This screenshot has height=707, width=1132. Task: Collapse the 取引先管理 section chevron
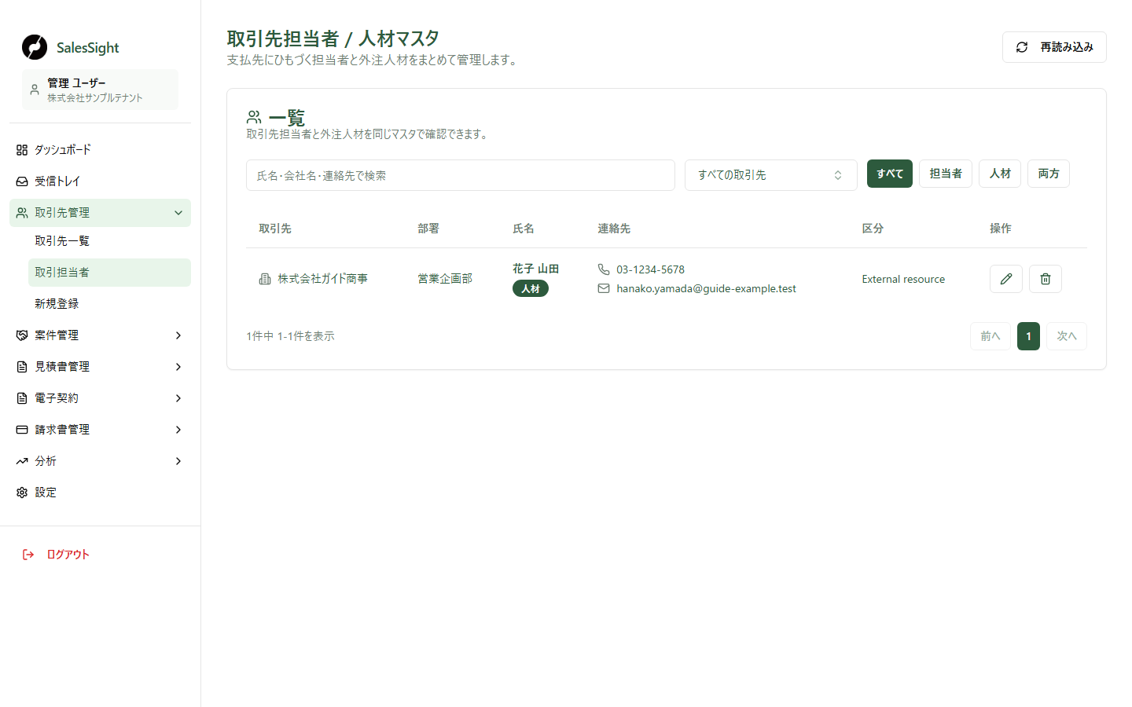pyautogui.click(x=178, y=213)
